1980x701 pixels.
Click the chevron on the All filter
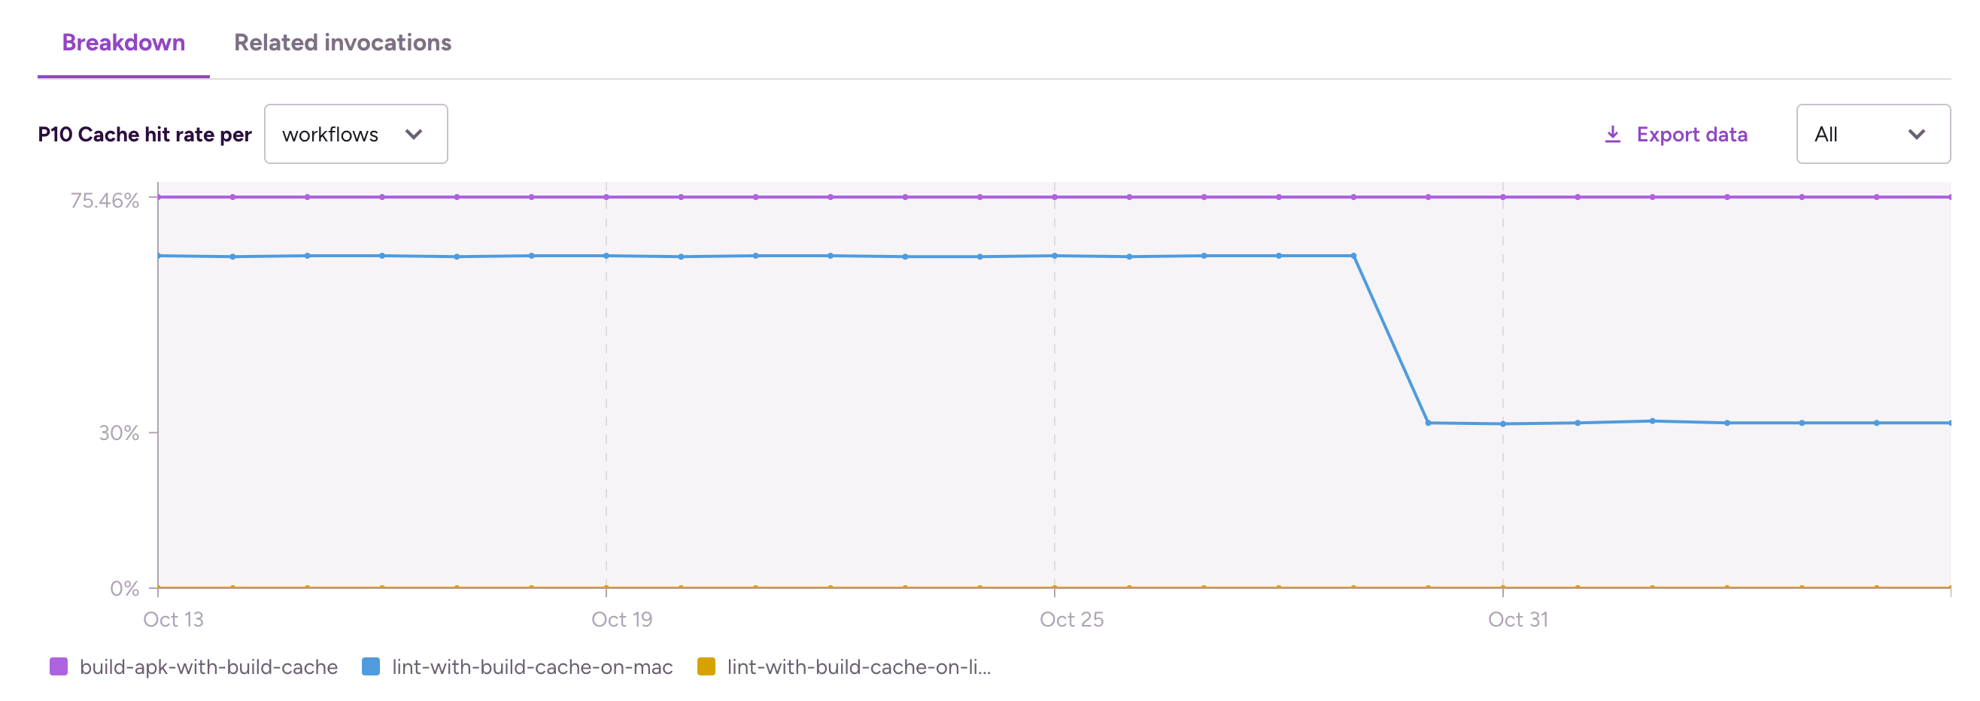[1917, 134]
